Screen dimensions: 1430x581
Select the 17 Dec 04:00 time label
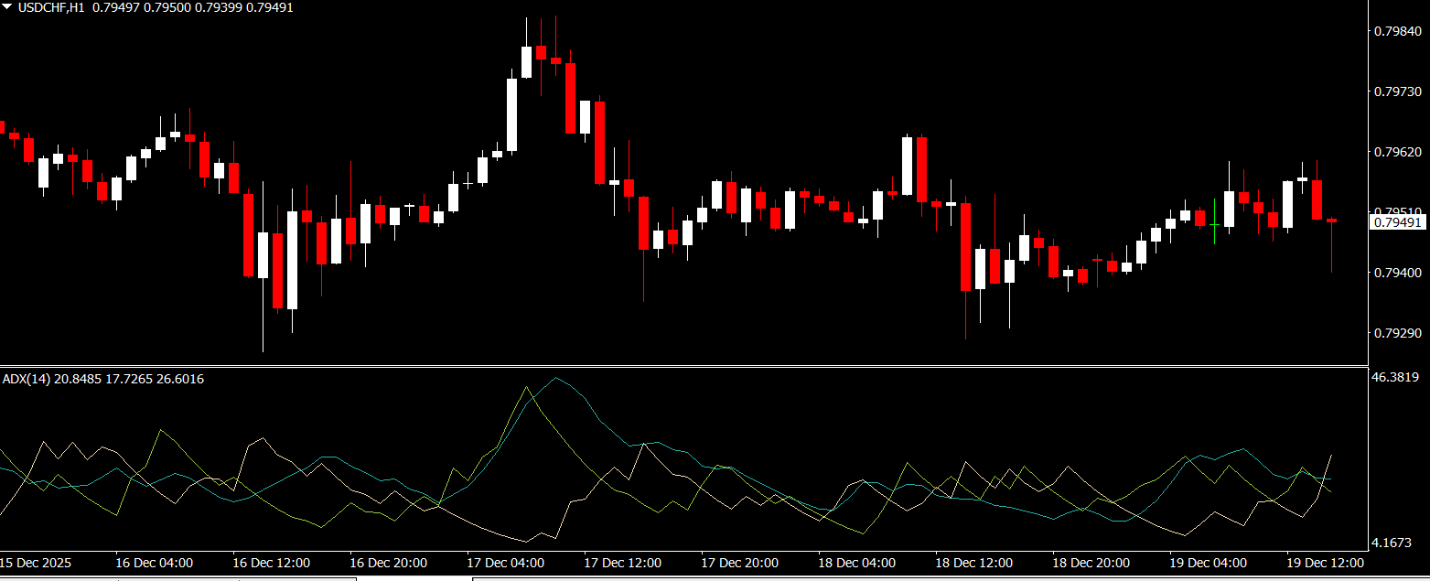click(506, 563)
